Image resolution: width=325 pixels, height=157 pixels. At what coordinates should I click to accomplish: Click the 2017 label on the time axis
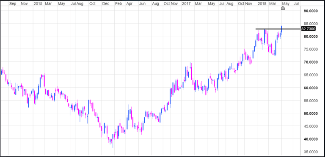(186, 4)
